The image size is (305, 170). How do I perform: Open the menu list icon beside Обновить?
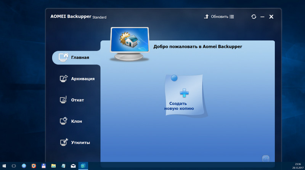tap(232, 17)
